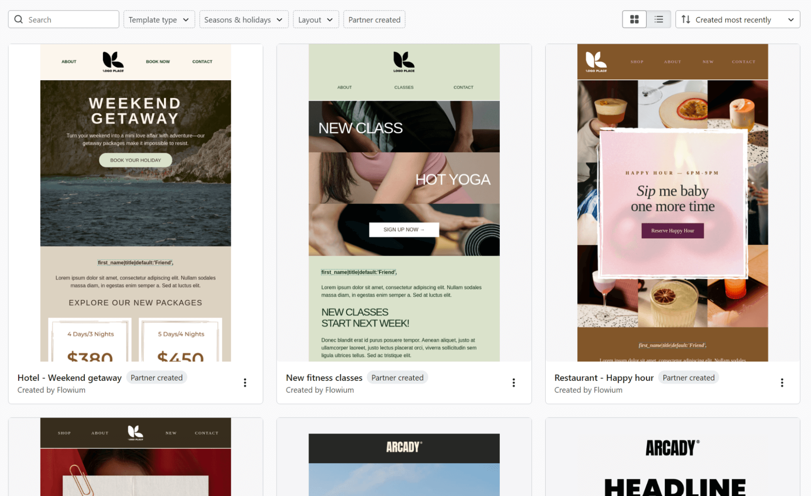Open the Template type dropdown
This screenshot has width=811, height=496.
[159, 19]
